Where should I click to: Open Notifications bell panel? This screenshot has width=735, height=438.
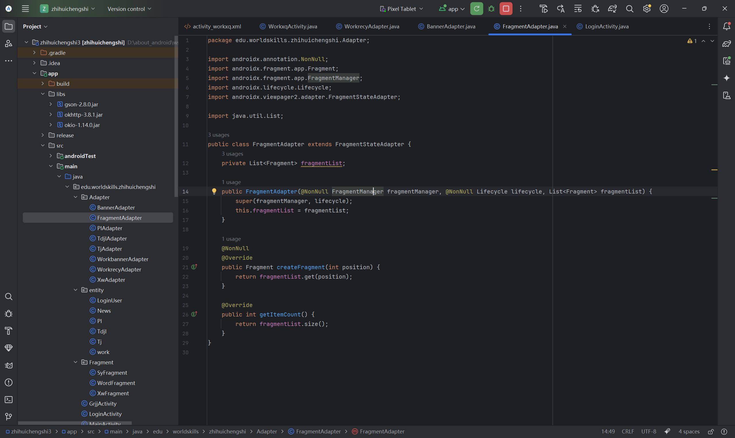(x=726, y=26)
